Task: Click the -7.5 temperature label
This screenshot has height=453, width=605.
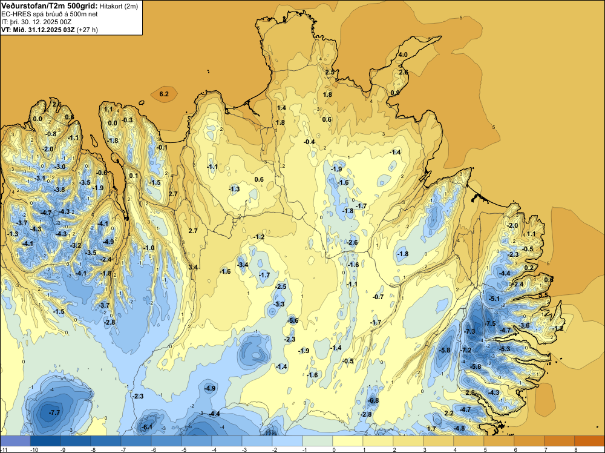Action: [490, 323]
